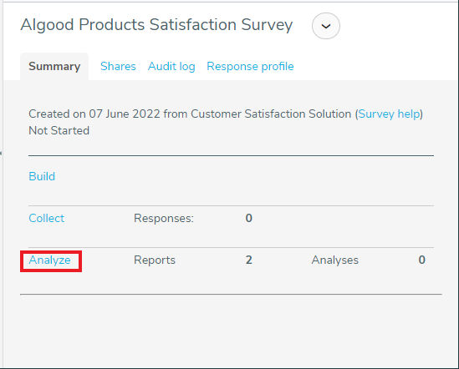Click the Reports count of 2
This screenshot has height=369, width=459.
(x=249, y=260)
